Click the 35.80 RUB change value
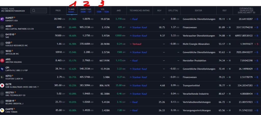Screen dimensions: 261x115 (x=121, y=86)
